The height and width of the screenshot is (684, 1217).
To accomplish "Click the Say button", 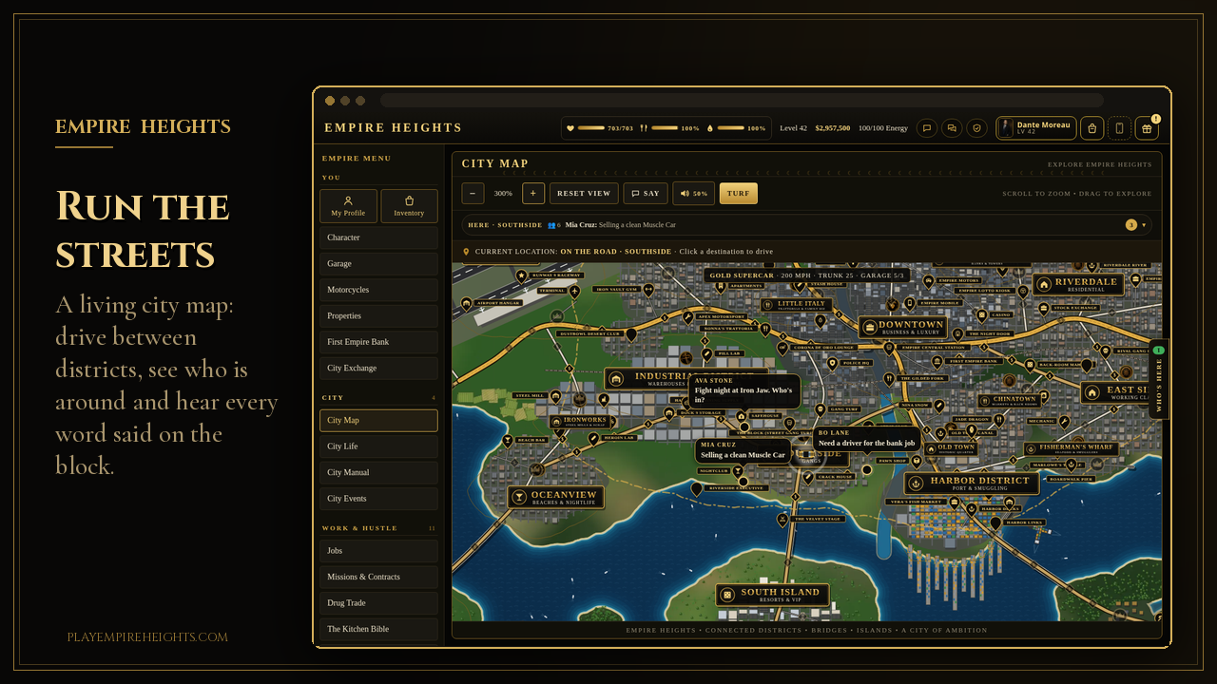I will coord(646,193).
